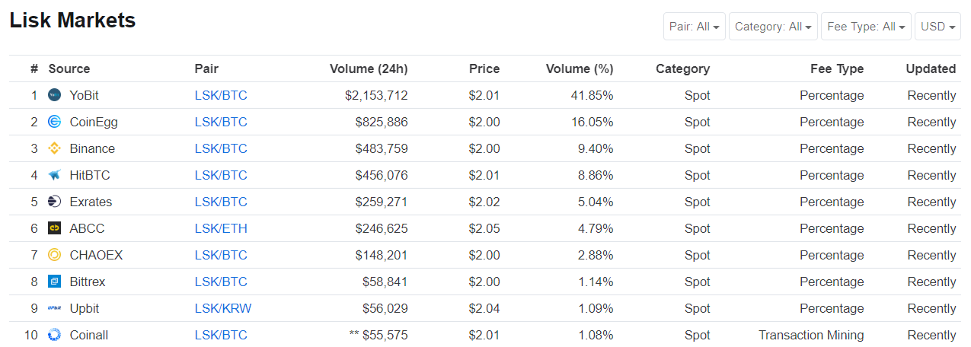The height and width of the screenshot is (347, 971).
Task: Sort table by Volume (%) header
Action: pyautogui.click(x=580, y=68)
